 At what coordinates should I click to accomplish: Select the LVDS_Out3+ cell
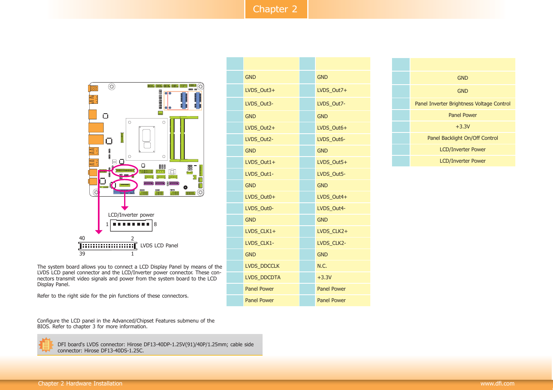coord(271,90)
